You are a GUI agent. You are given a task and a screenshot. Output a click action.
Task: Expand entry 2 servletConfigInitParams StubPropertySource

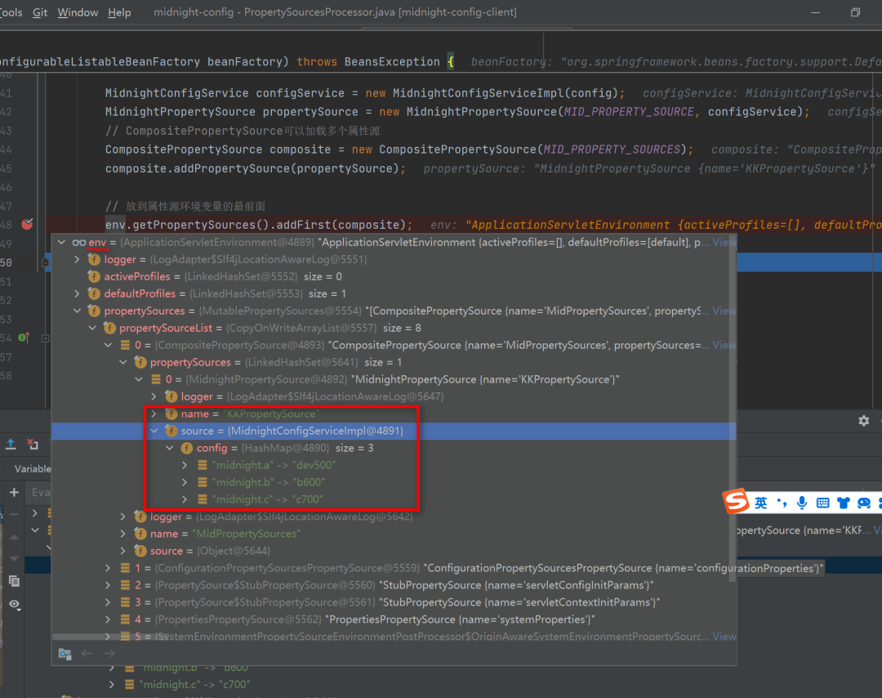108,585
